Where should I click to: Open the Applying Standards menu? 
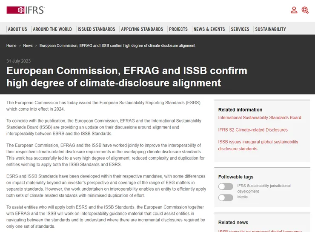pos(142,29)
